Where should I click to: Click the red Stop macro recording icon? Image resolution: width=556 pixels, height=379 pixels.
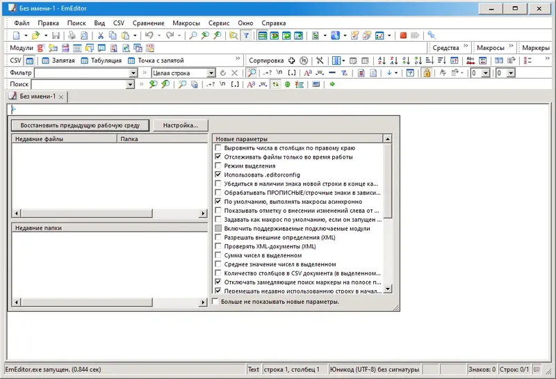403,35
